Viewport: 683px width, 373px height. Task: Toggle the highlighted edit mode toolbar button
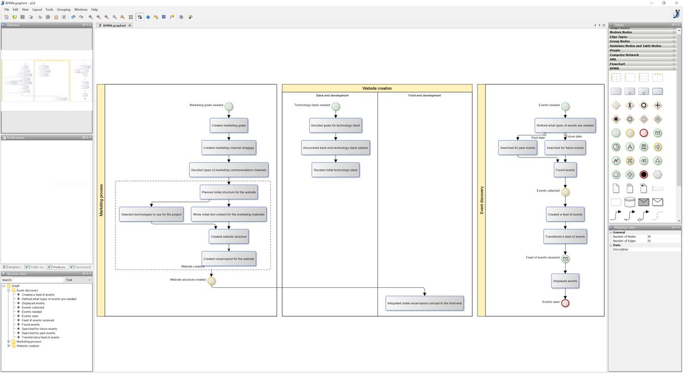tap(140, 17)
